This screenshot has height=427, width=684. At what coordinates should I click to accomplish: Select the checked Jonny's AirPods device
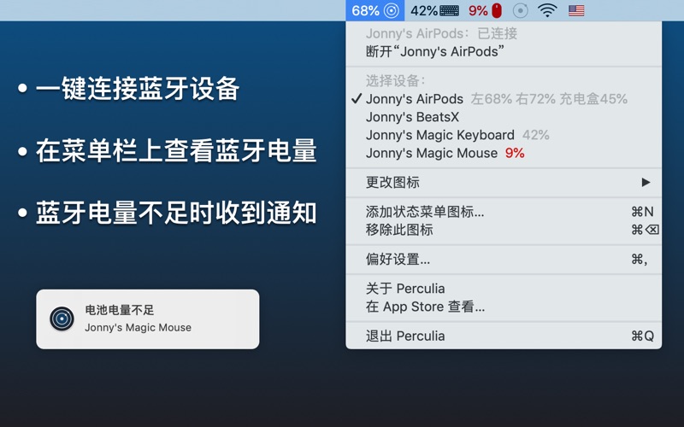point(504,99)
